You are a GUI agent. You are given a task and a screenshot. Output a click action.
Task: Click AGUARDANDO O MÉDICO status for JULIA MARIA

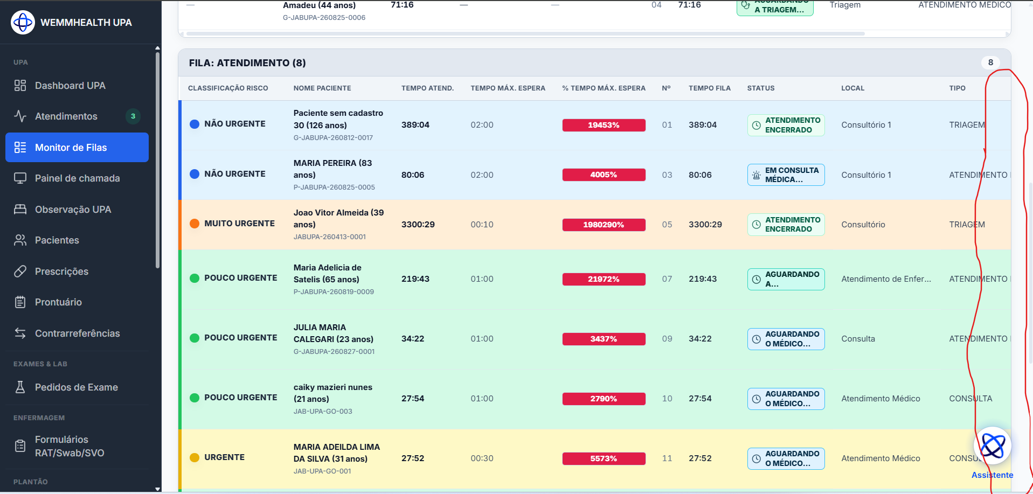(786, 339)
